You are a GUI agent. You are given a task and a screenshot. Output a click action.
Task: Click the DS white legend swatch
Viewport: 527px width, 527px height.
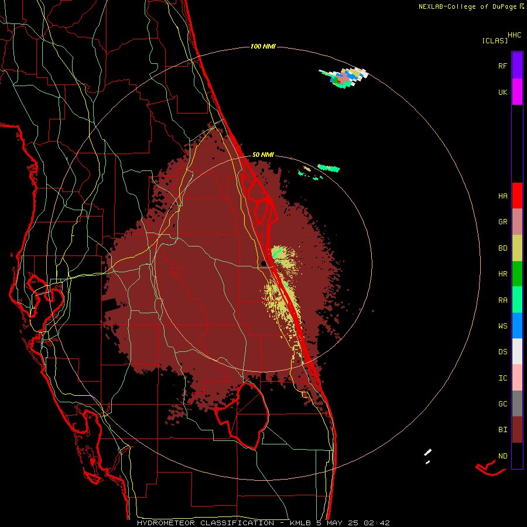click(x=517, y=351)
